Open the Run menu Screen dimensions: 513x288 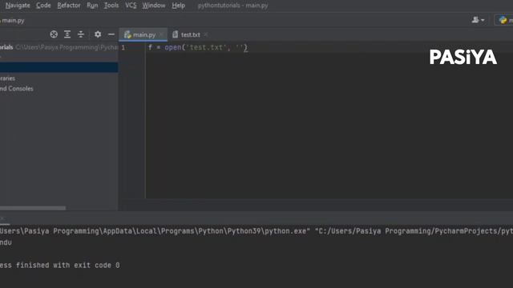(92, 6)
